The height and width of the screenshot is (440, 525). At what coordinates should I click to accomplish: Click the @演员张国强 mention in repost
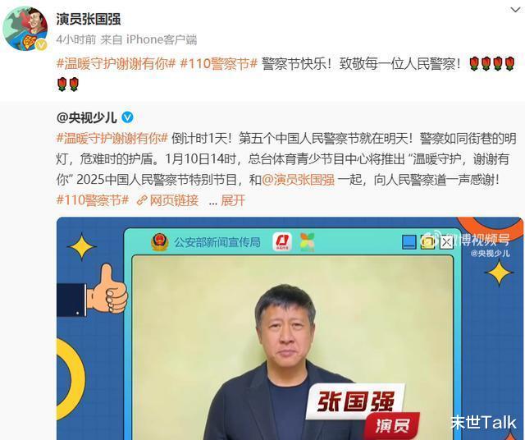pyautogui.click(x=298, y=180)
